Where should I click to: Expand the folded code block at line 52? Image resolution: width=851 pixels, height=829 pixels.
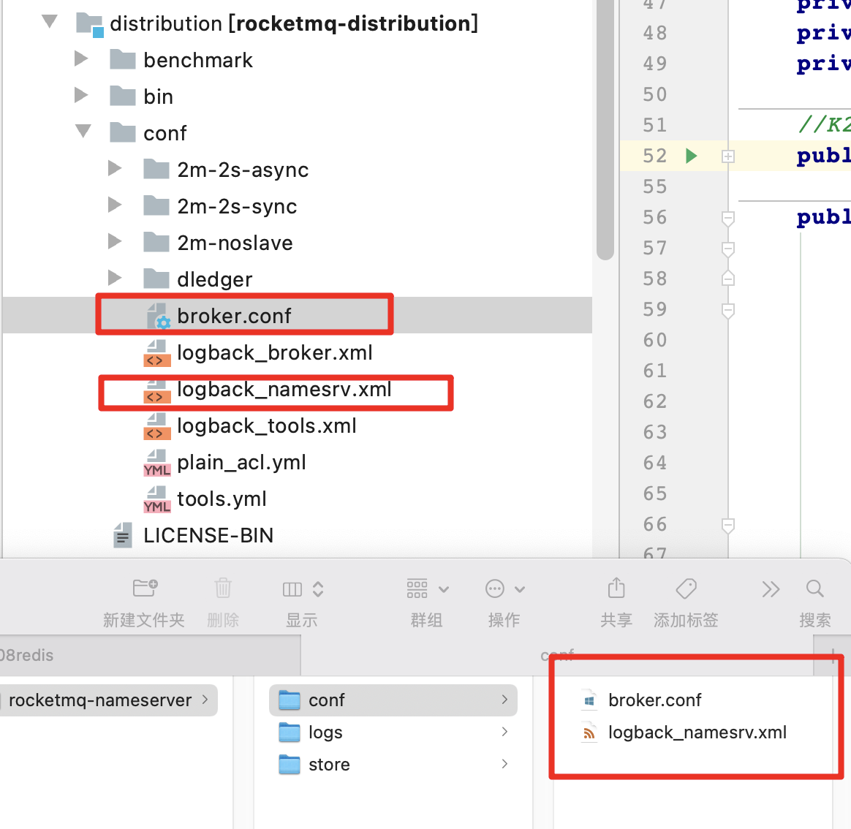click(727, 156)
